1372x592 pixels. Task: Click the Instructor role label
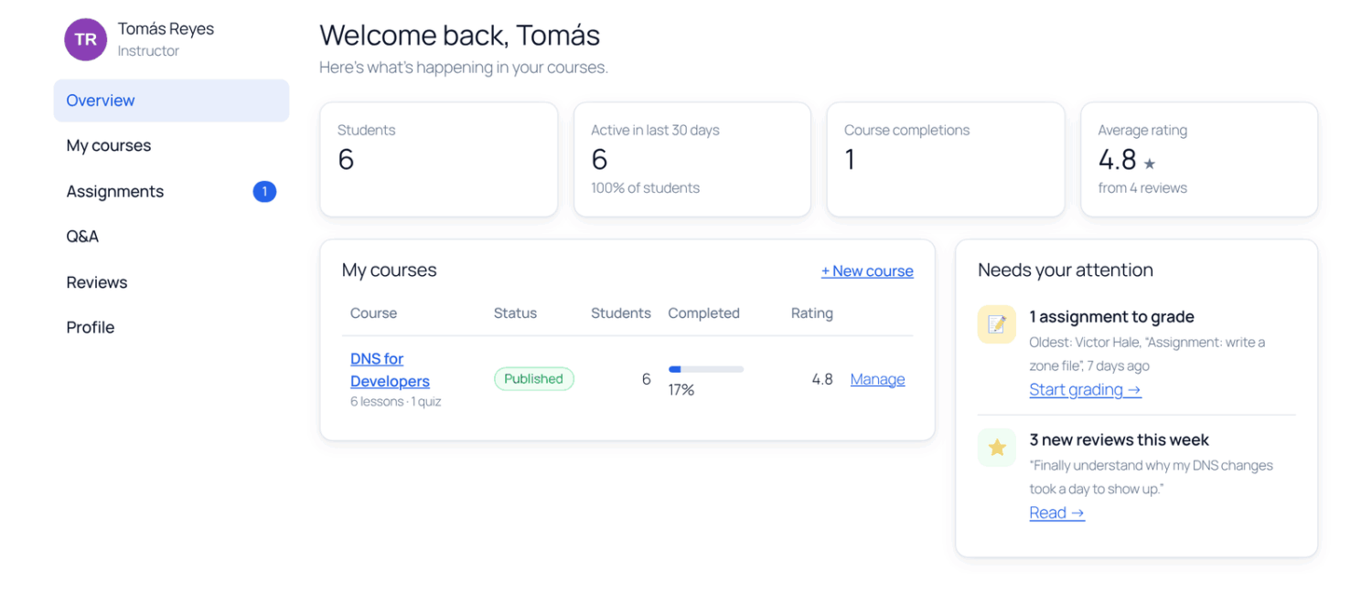point(148,51)
